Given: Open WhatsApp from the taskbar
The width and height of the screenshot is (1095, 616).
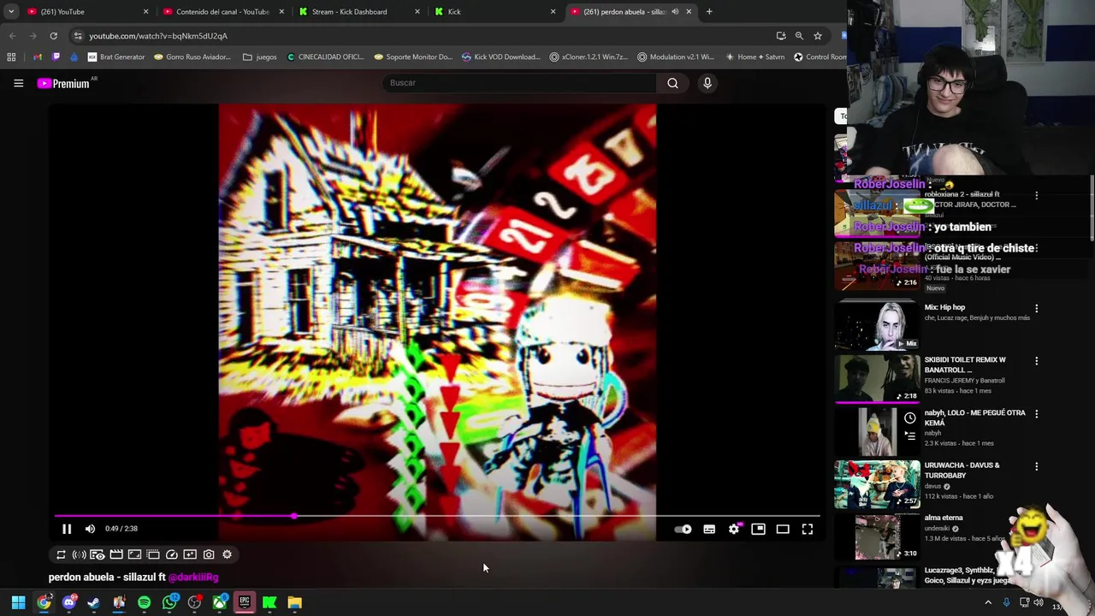Looking at the screenshot, I should (169, 602).
